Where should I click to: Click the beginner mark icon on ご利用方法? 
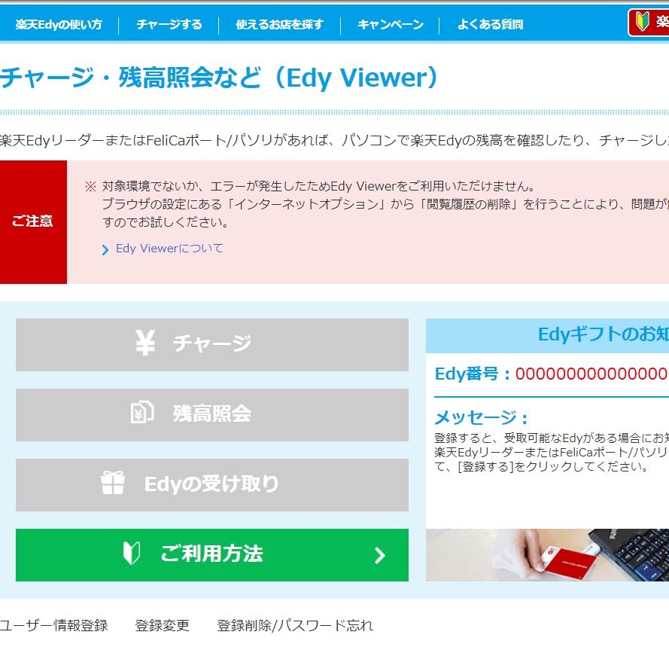132,553
